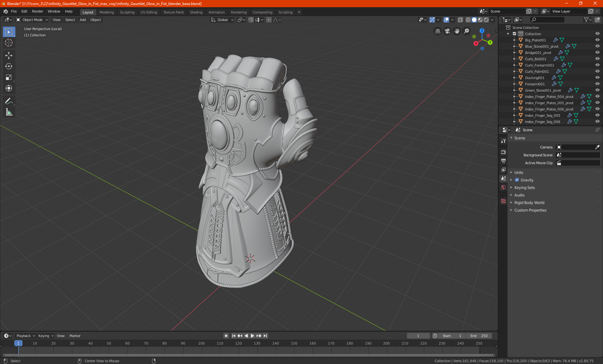Viewport: 603px width, 364px height.
Task: Click the End frame field
Action: coord(479,336)
